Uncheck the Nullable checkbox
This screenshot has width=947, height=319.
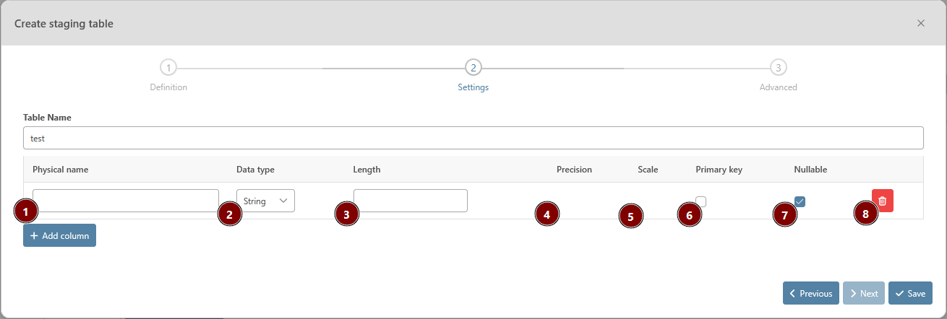click(800, 201)
